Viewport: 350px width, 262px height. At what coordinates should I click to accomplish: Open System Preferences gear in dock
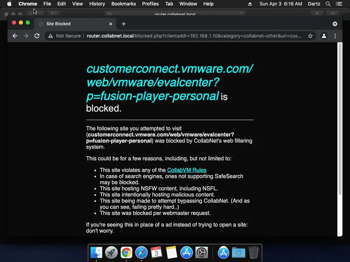pyautogui.click(x=202, y=253)
